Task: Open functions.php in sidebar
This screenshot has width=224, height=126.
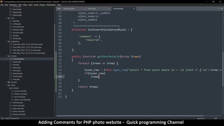Action: (18, 33)
